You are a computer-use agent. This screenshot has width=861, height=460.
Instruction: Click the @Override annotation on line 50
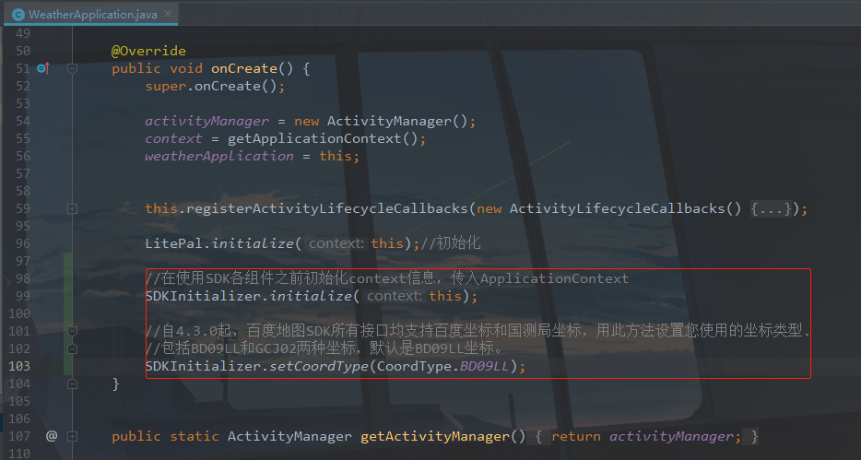pyautogui.click(x=148, y=51)
